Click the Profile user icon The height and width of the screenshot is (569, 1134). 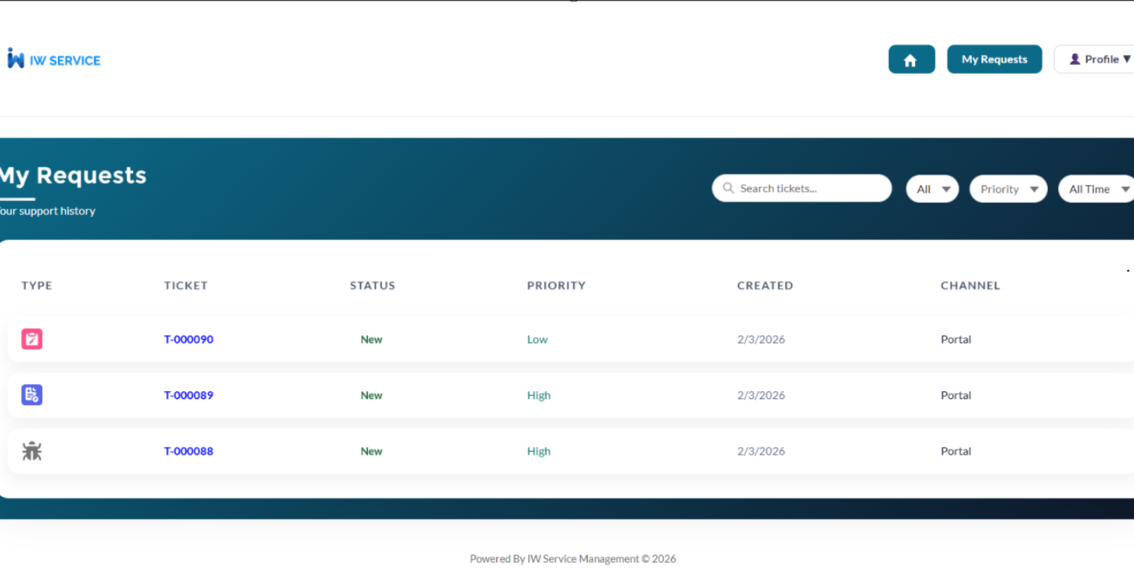[x=1075, y=59]
